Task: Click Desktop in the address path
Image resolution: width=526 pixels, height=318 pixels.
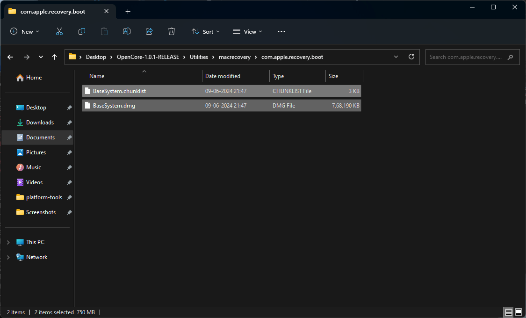Action: 96,57
